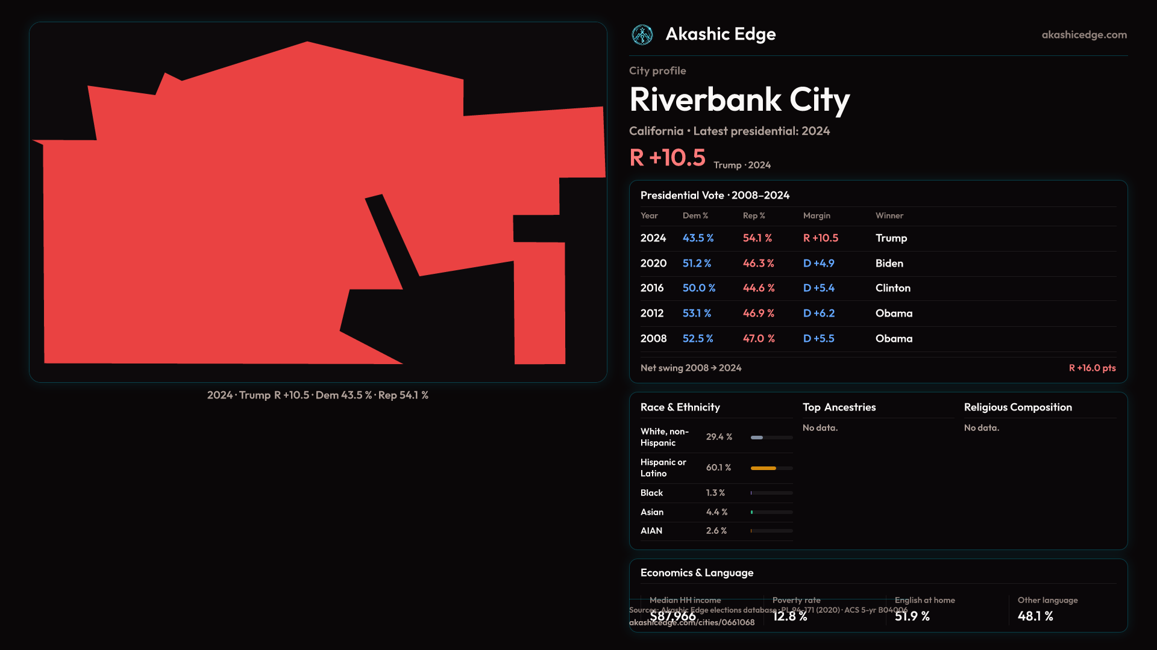Click the Race & Ethnicity heading
This screenshot has width=1157, height=650.
[680, 407]
